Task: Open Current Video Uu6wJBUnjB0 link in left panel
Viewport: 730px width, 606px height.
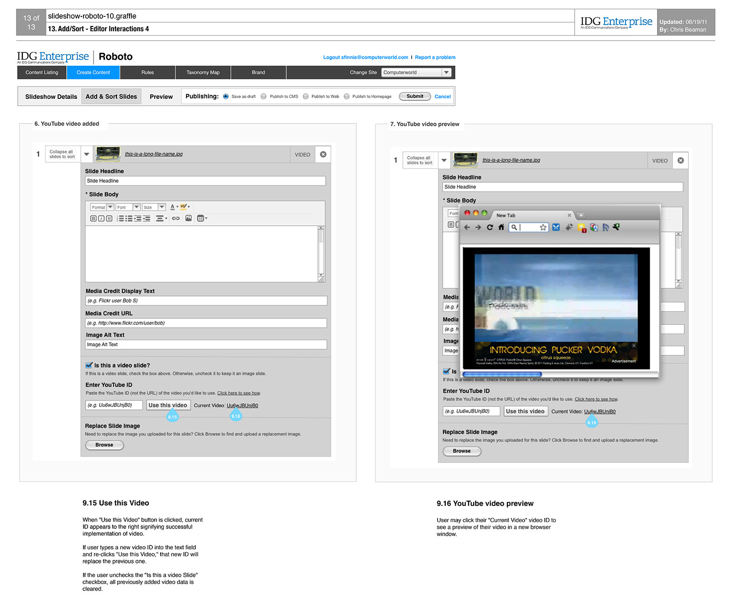Action: (x=242, y=406)
